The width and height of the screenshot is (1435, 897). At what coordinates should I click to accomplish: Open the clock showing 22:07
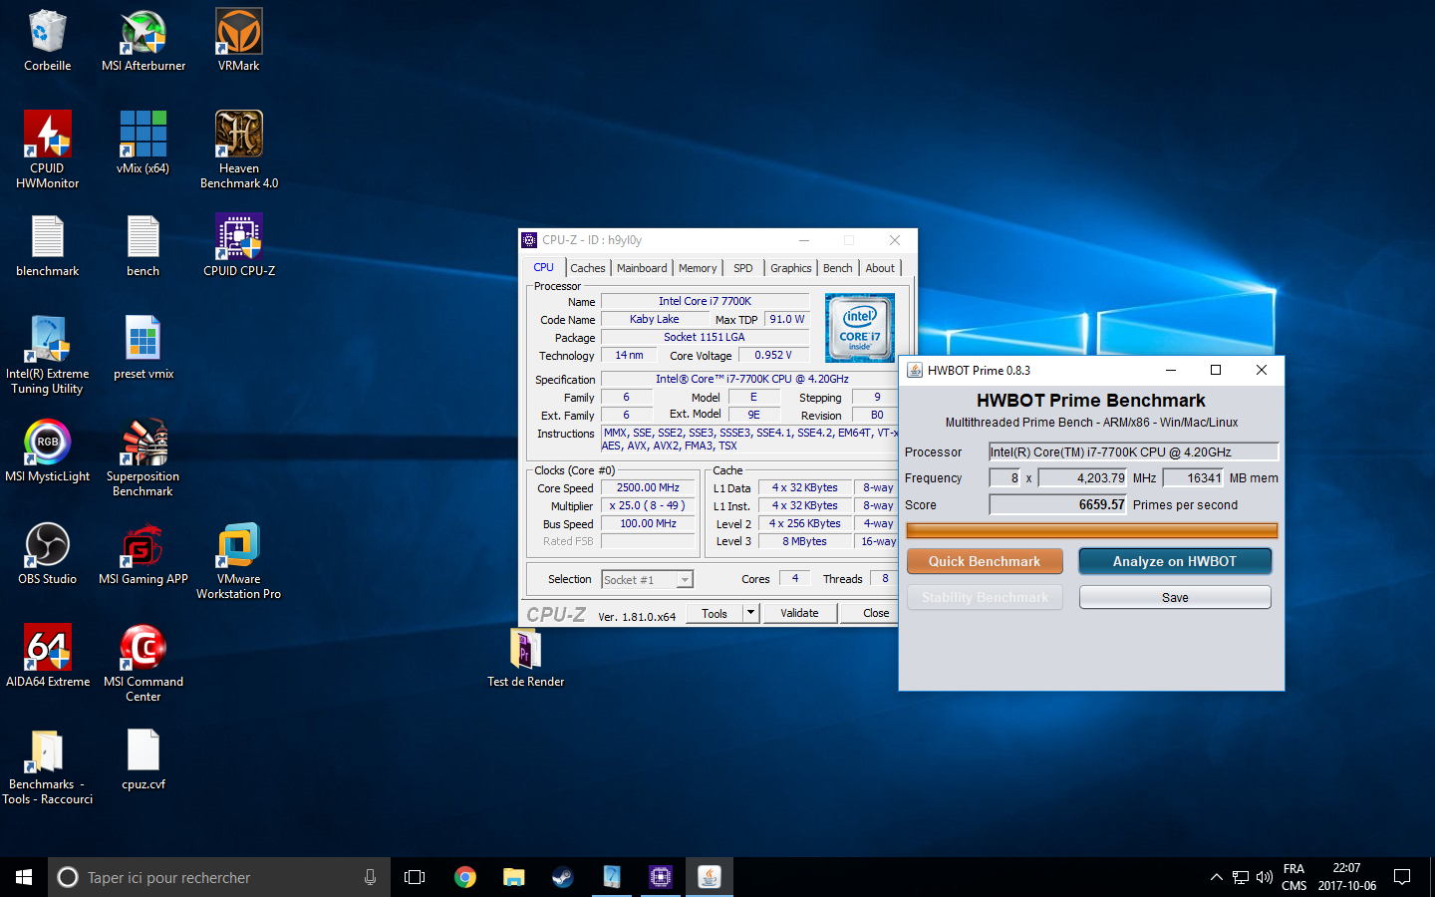tap(1346, 877)
